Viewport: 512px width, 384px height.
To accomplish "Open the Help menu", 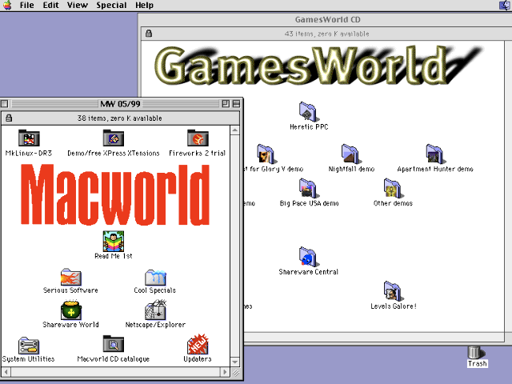I will click(x=144, y=6).
